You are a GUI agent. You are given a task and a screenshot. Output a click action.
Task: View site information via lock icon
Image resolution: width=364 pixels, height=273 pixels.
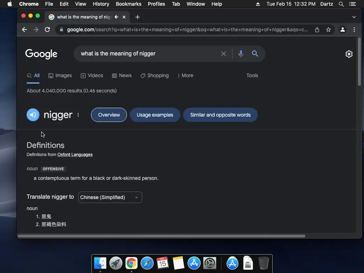[61, 30]
